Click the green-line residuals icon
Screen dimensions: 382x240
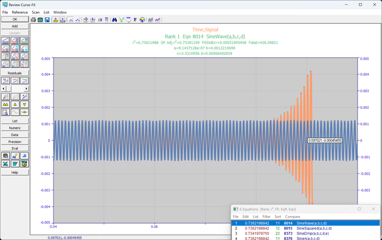point(25,81)
